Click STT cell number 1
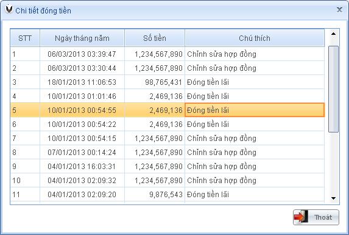The image size is (349, 235). tap(25, 54)
